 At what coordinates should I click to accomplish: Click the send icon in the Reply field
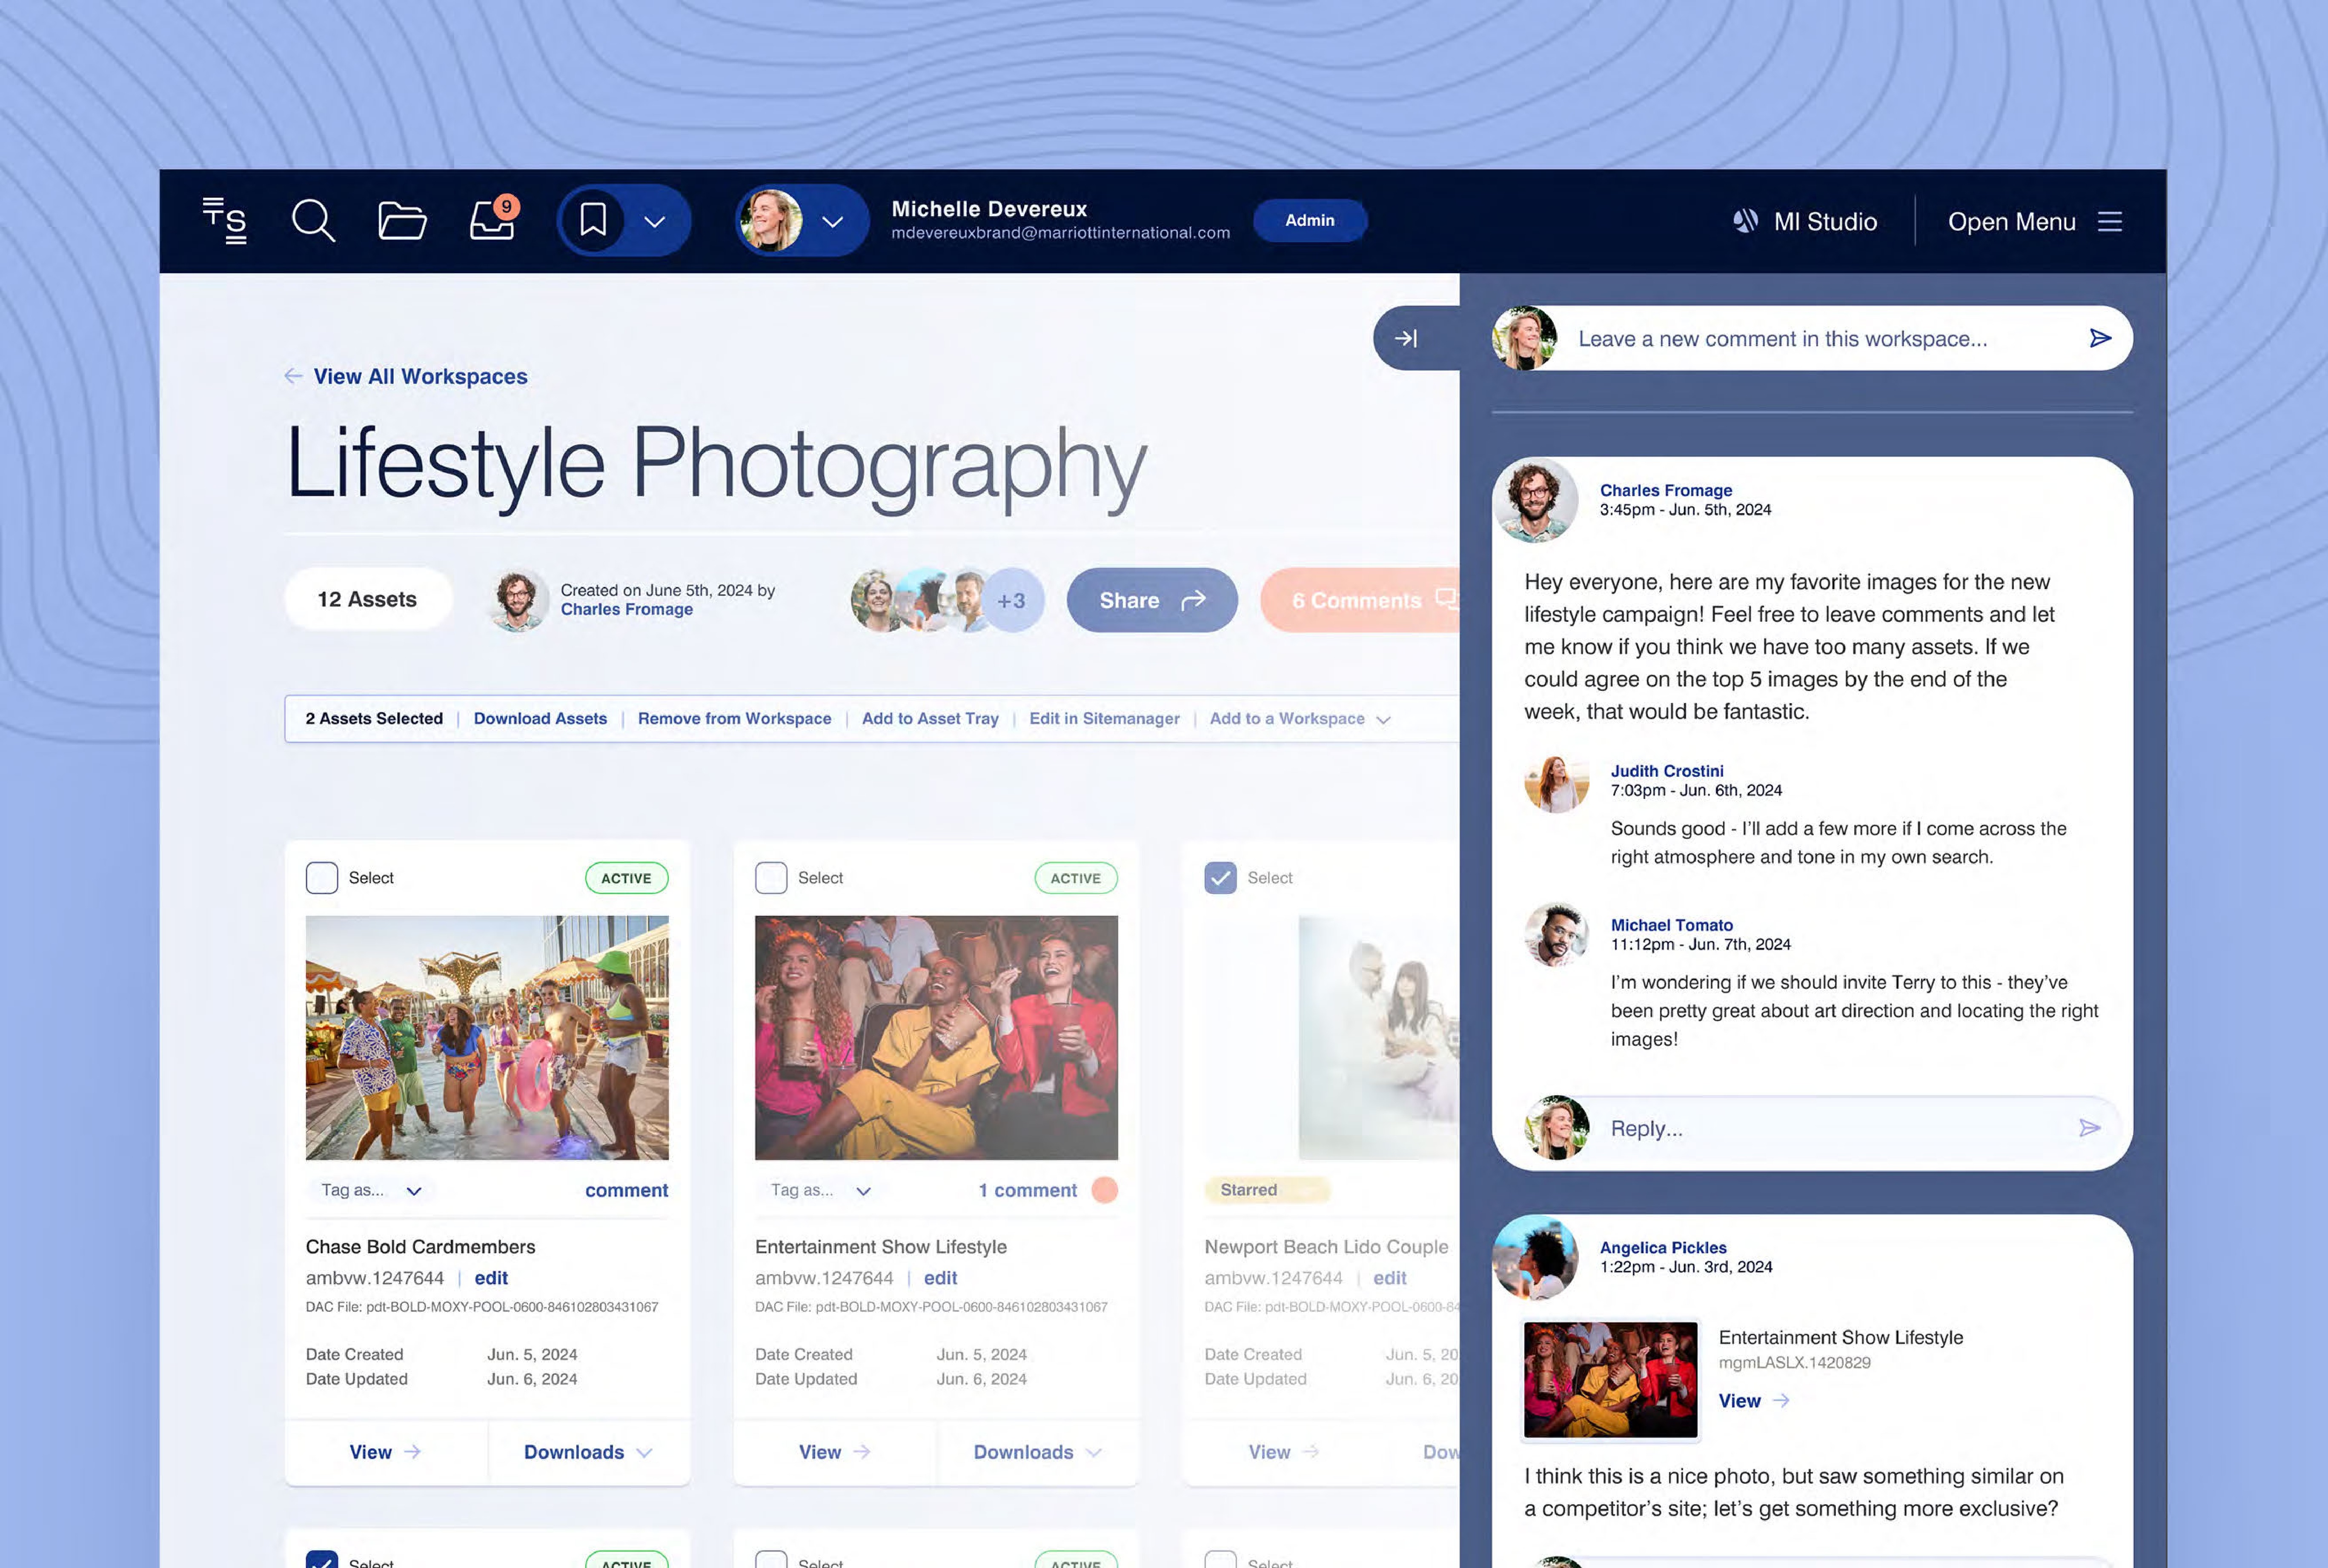2089,1128
